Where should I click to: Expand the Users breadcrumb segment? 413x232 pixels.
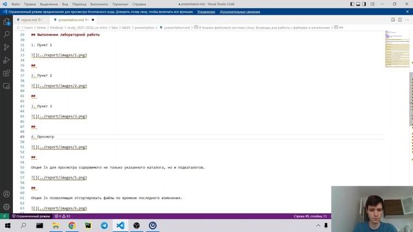pyautogui.click(x=28, y=28)
